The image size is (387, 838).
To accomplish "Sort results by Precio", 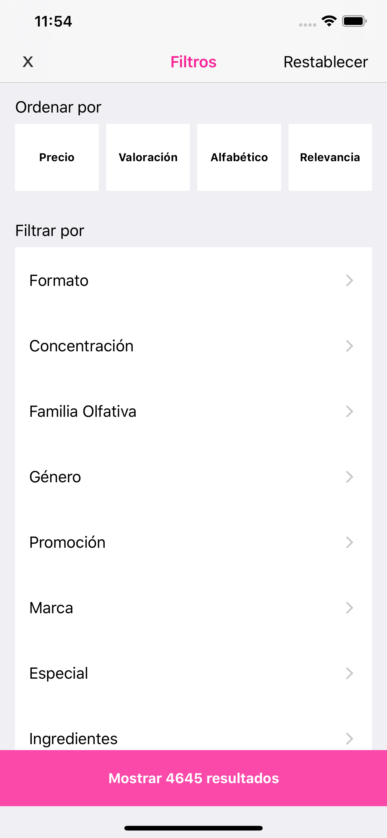I will (x=57, y=157).
